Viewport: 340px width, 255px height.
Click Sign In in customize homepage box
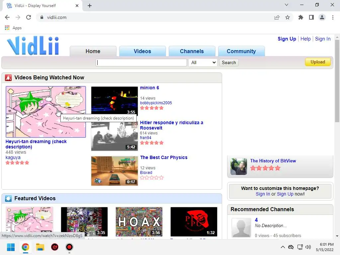click(x=263, y=194)
